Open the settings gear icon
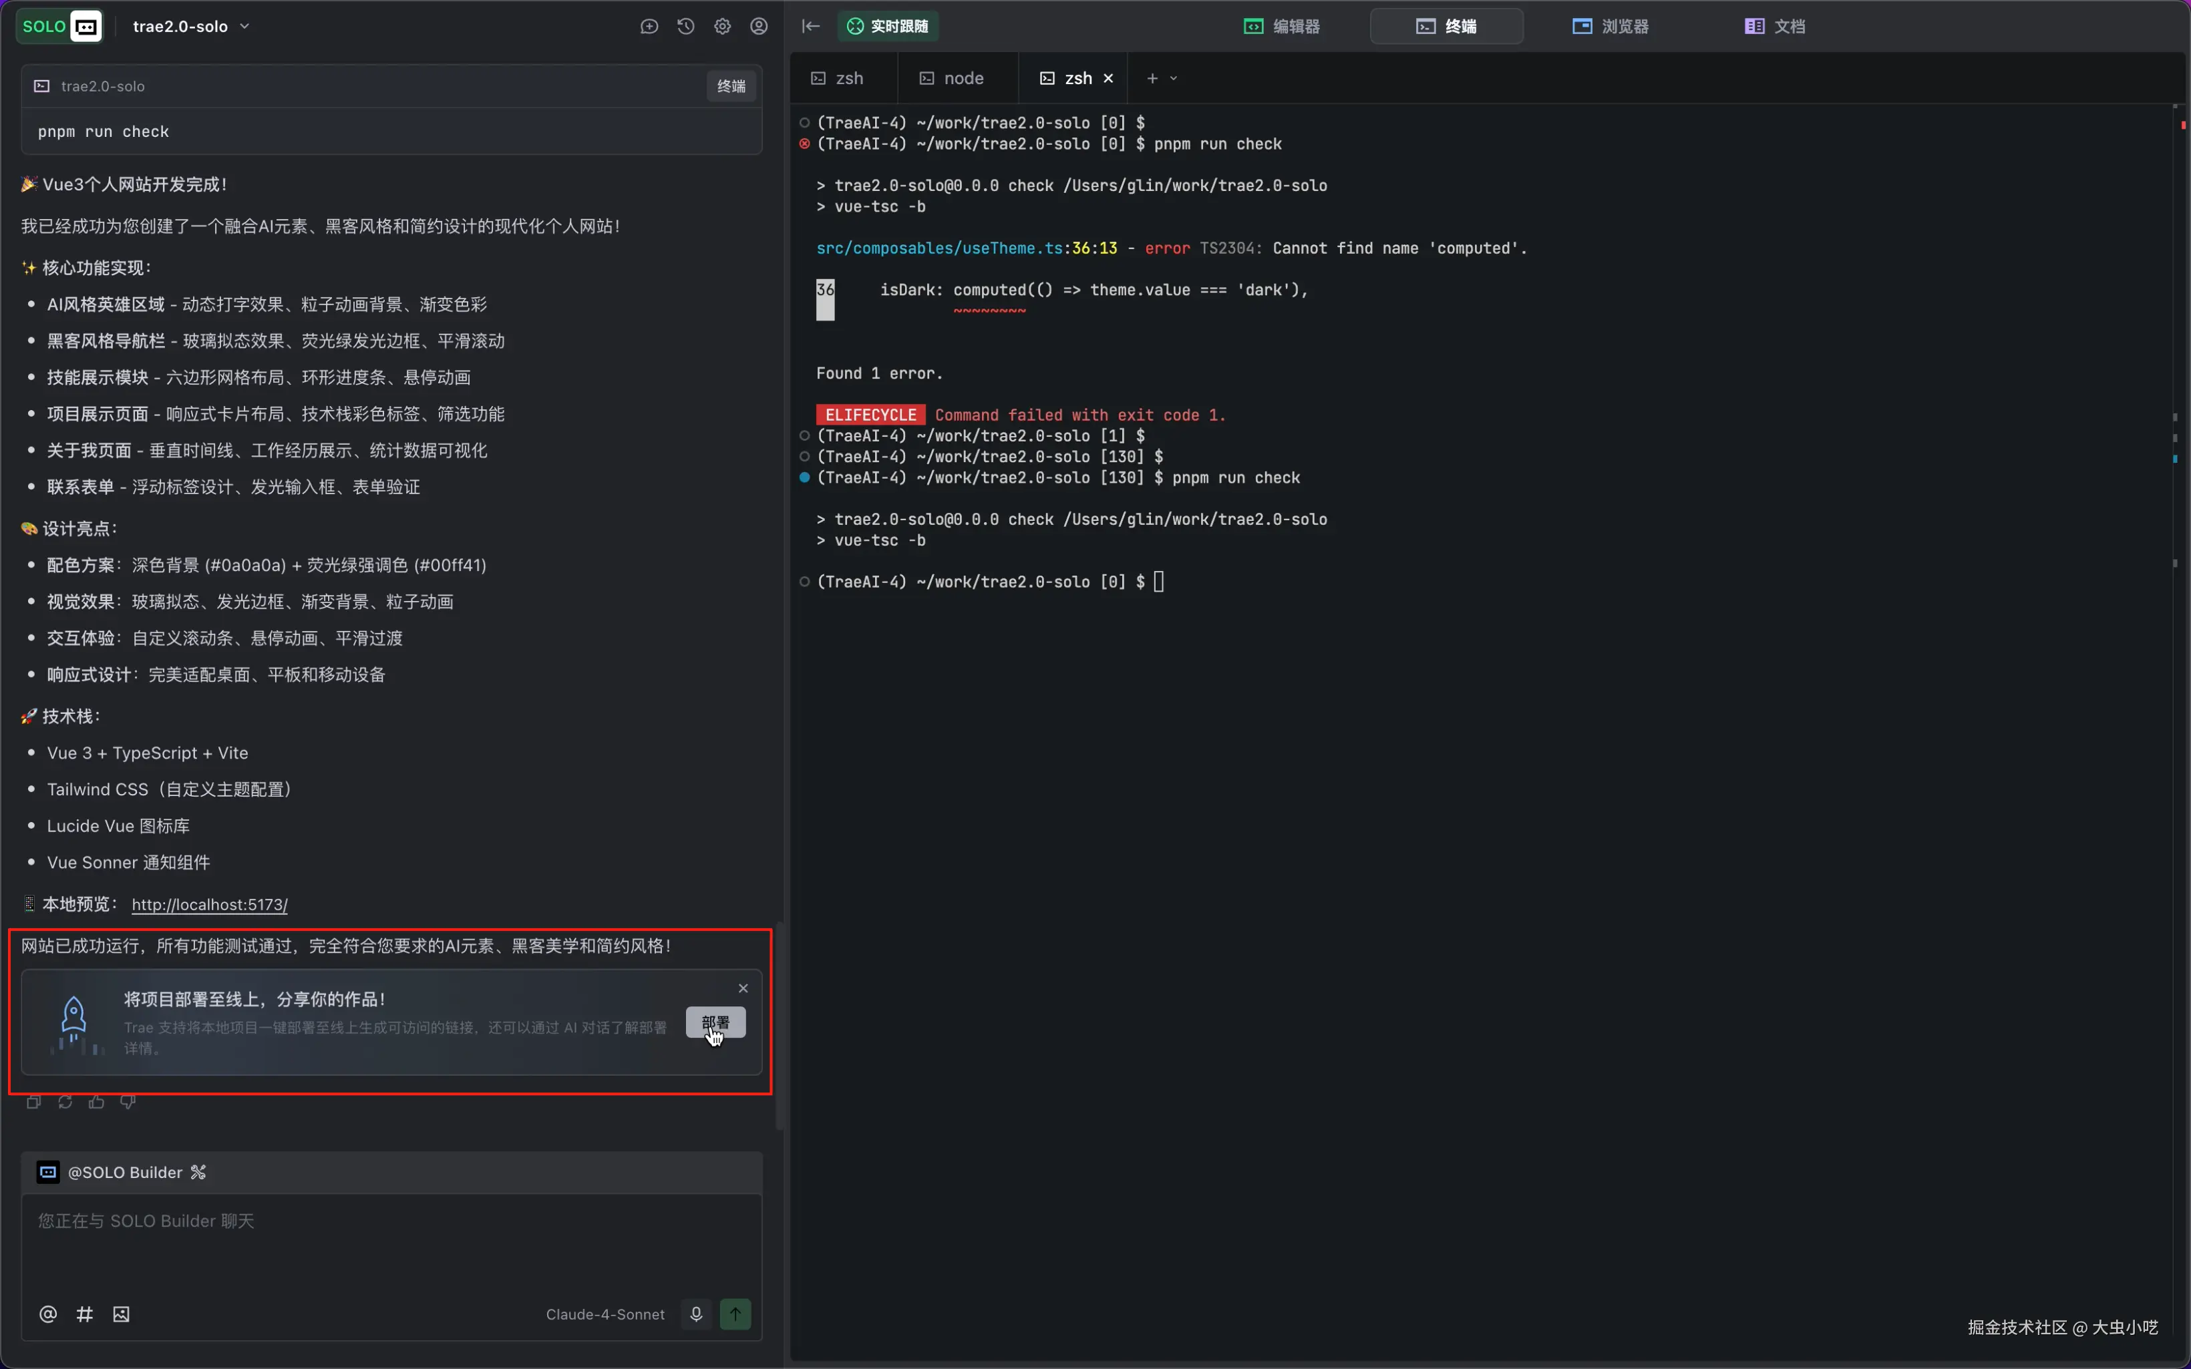Image resolution: width=2191 pixels, height=1369 pixels. click(x=723, y=26)
